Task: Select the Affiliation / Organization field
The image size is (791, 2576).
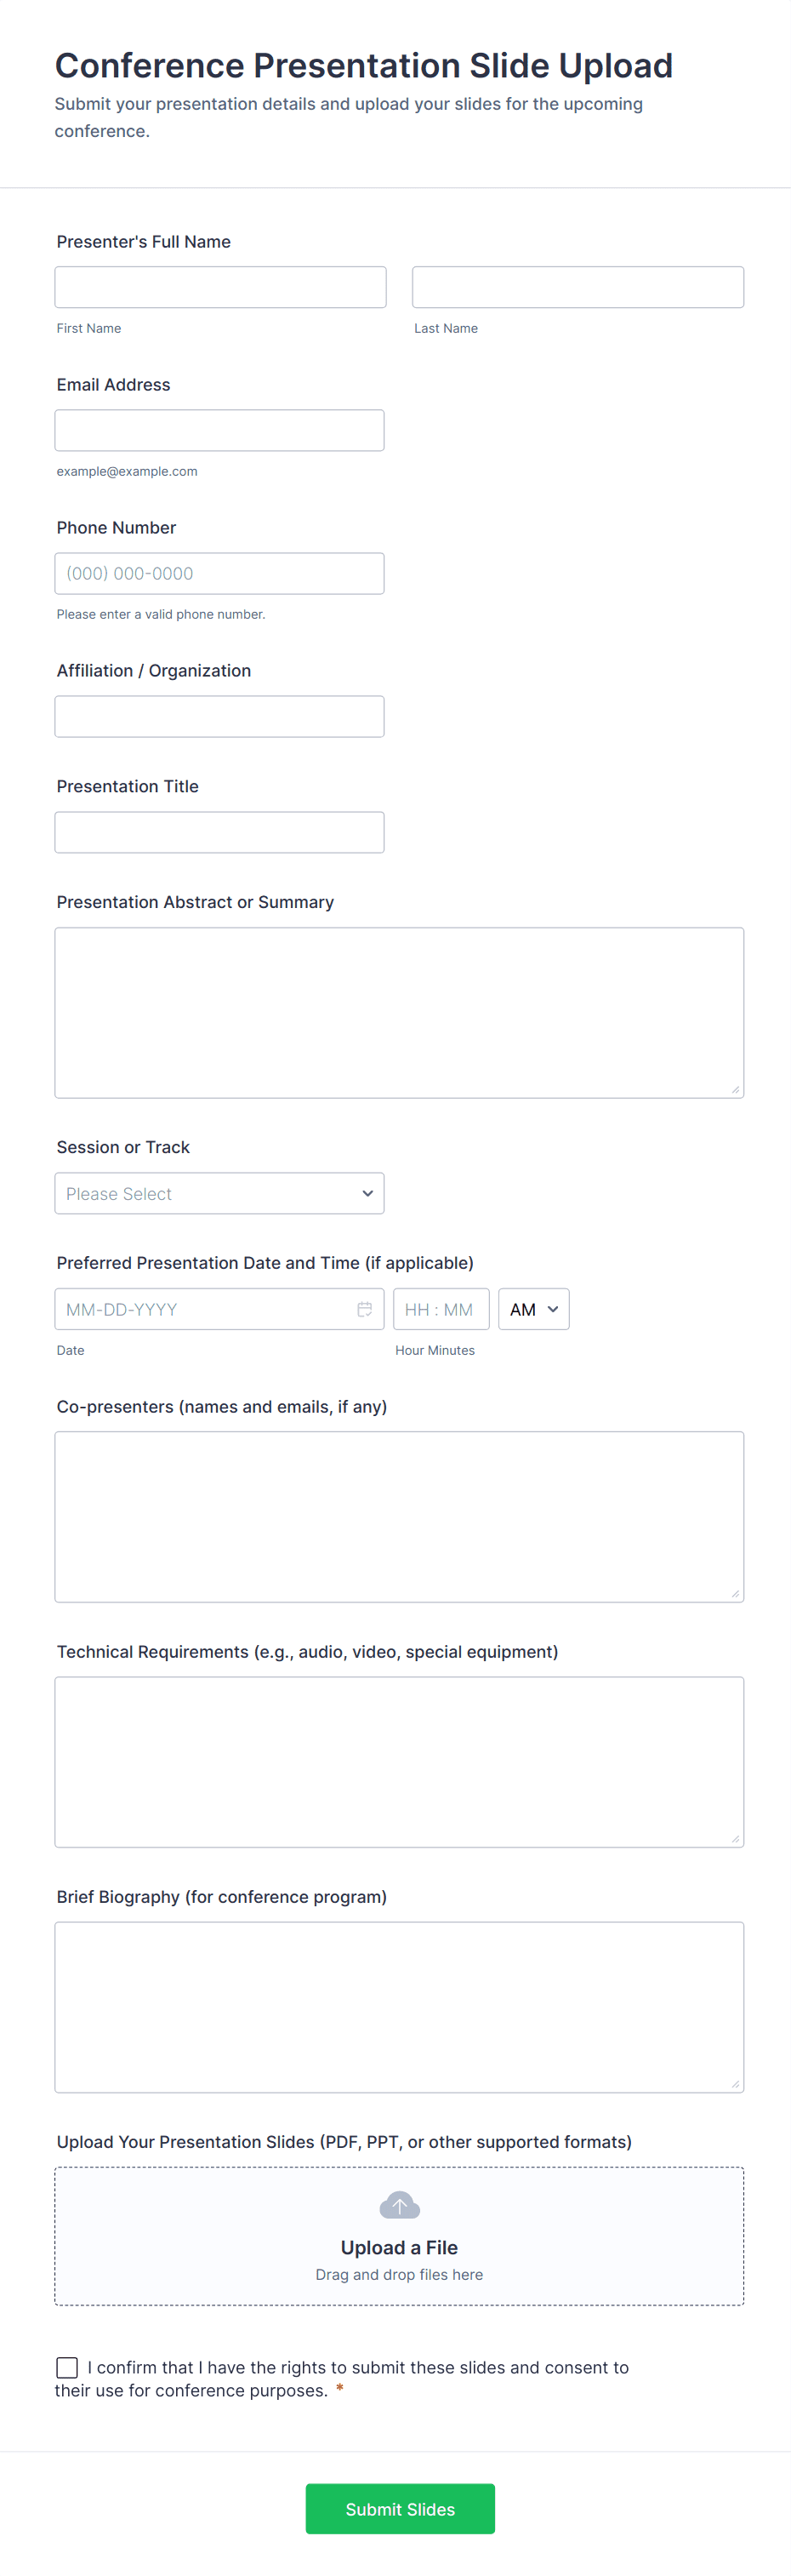Action: 219,716
